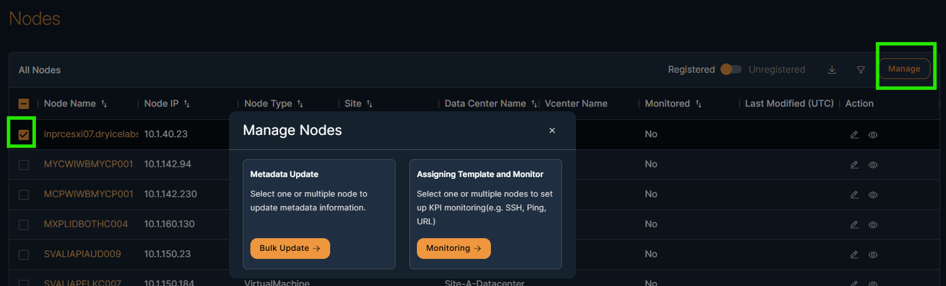This screenshot has height=286, width=946.
Task: Select the MYCWIWBMYCP001 row checkbox
Action: (x=24, y=164)
